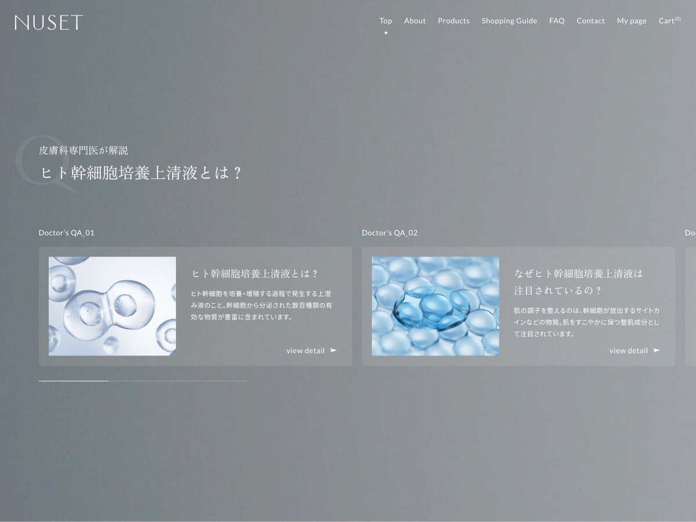This screenshot has width=696, height=522.
Task: Click QA_01 description starting ヒト幹細胞を培養
Action: [x=261, y=305]
